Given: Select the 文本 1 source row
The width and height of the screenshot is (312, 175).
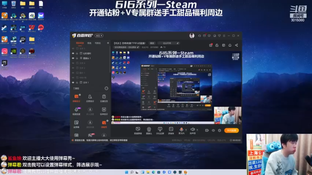Looking at the screenshot, I should [x=90, y=82].
